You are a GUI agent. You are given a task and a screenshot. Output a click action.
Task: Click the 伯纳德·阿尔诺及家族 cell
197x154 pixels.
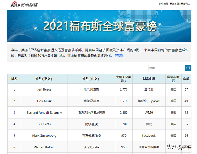click(91, 112)
